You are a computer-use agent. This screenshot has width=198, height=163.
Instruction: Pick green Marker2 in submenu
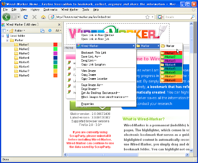pyautogui.click(x=171, y=57)
